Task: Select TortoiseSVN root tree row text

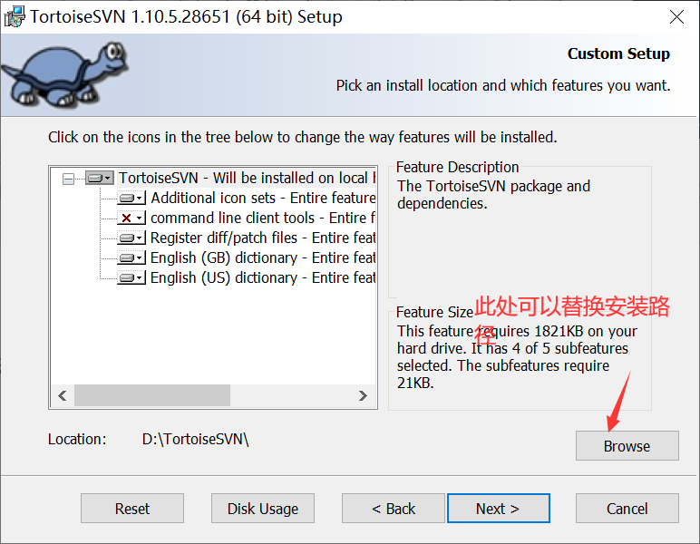Action: point(247,178)
